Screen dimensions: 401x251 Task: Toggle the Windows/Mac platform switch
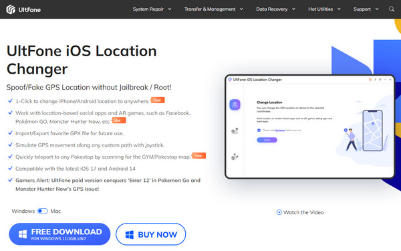[x=43, y=211]
